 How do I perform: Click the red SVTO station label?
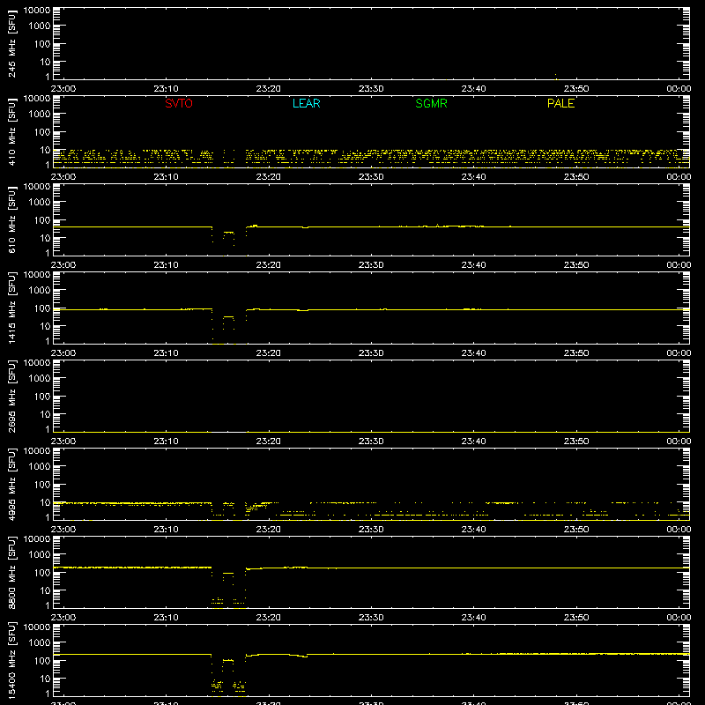[x=179, y=103]
